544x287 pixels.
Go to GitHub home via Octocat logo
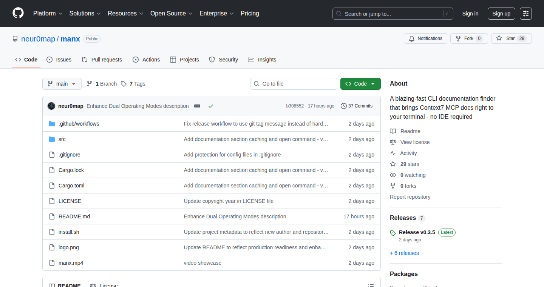[18, 13]
